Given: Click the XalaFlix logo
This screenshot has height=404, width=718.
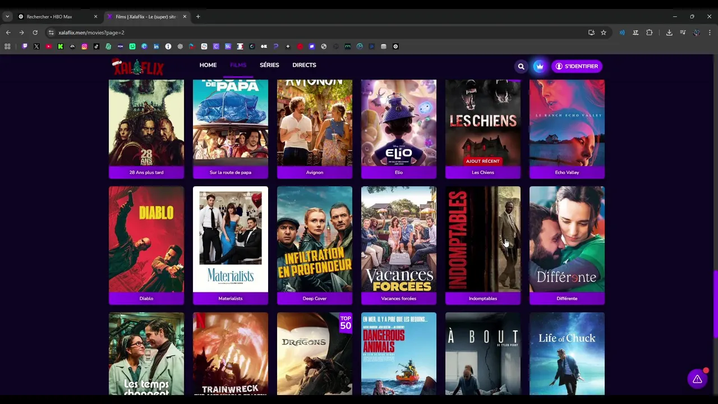Looking at the screenshot, I should [x=138, y=67].
